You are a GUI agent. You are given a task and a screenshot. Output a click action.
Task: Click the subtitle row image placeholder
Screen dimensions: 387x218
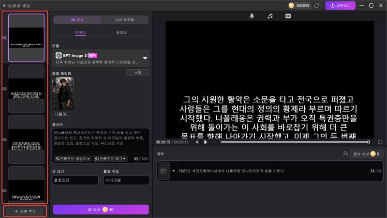click(164, 171)
